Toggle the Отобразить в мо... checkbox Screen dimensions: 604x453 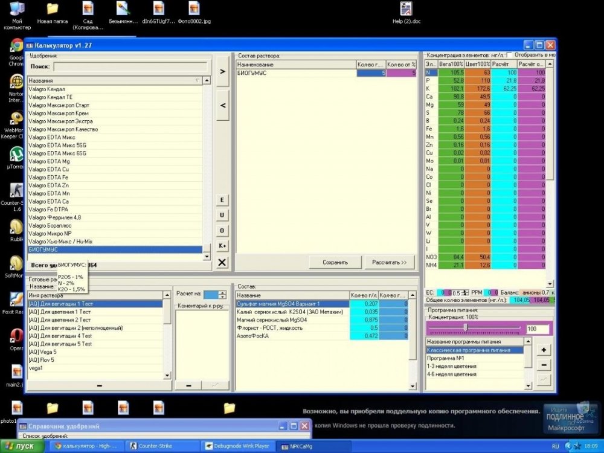click(509, 55)
